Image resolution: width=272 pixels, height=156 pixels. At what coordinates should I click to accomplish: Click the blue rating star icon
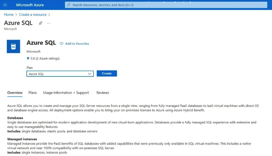[x=28, y=58]
